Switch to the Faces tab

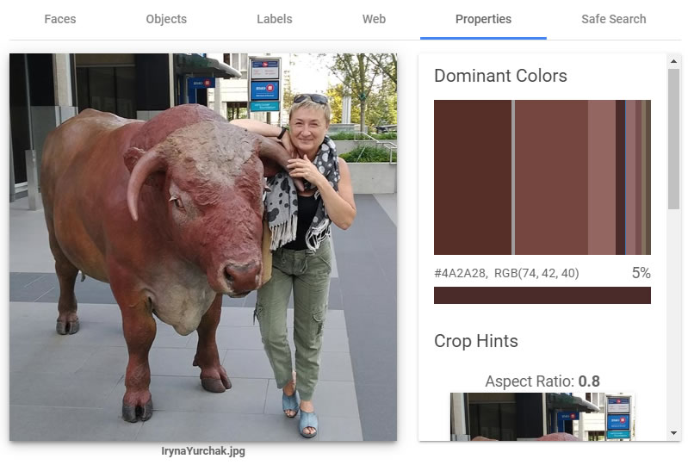(x=60, y=19)
